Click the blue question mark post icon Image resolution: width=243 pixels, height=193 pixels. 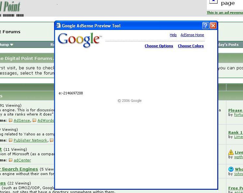tap(231, 169)
